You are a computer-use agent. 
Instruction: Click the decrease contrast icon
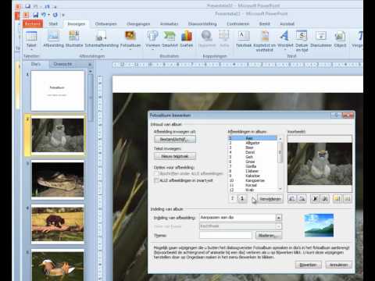coord(325,199)
